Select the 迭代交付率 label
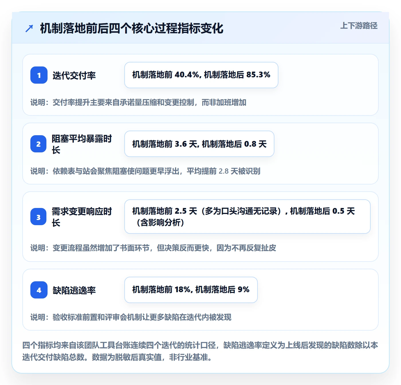 click(x=74, y=75)
